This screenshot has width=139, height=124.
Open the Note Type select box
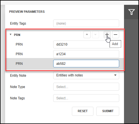point(86,87)
